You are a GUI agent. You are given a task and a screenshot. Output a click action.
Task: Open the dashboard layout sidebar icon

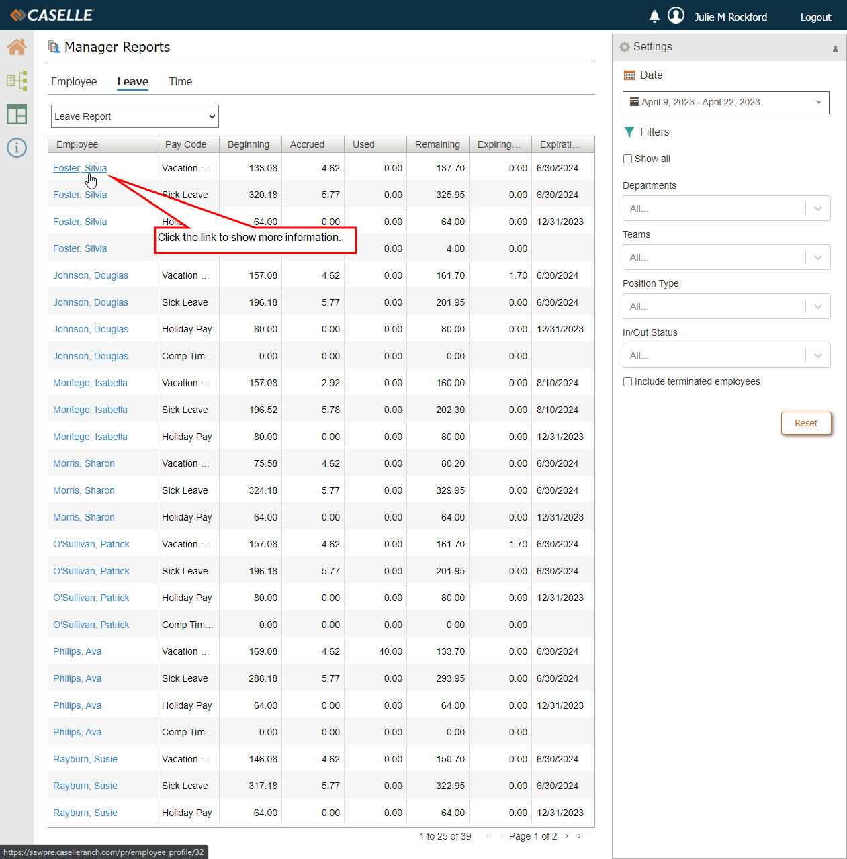17,114
